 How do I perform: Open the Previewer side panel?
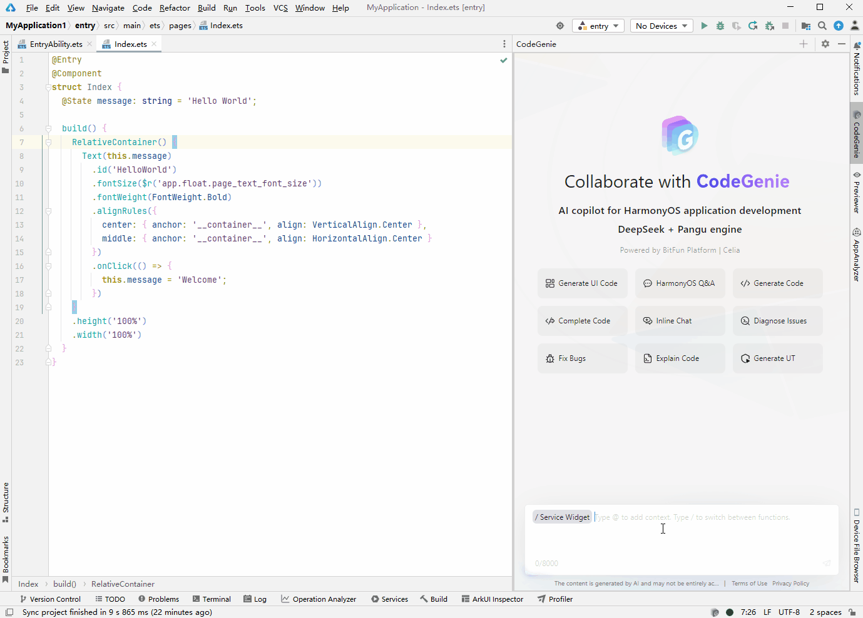coord(857,192)
